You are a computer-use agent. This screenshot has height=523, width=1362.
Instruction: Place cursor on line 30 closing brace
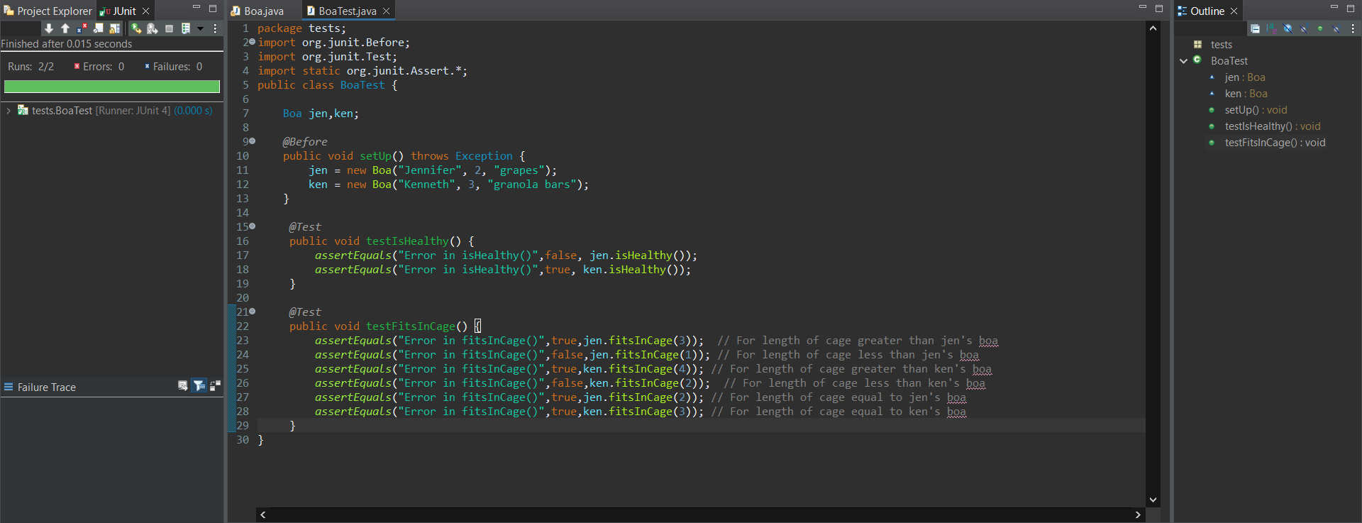click(x=261, y=440)
